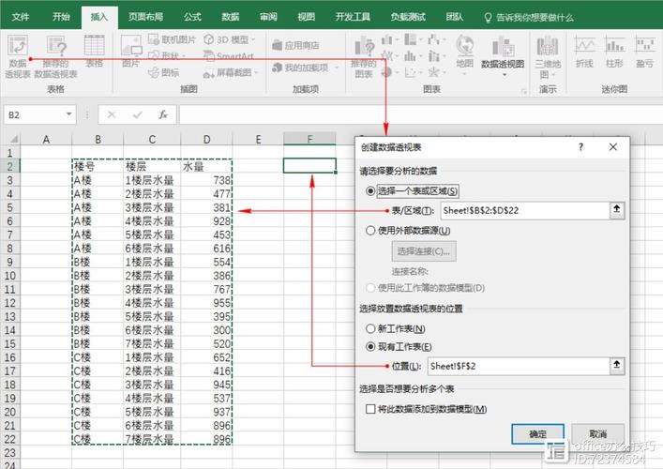Switch to the 页面布局 tab
The height and width of the screenshot is (469, 663).
coord(145,17)
